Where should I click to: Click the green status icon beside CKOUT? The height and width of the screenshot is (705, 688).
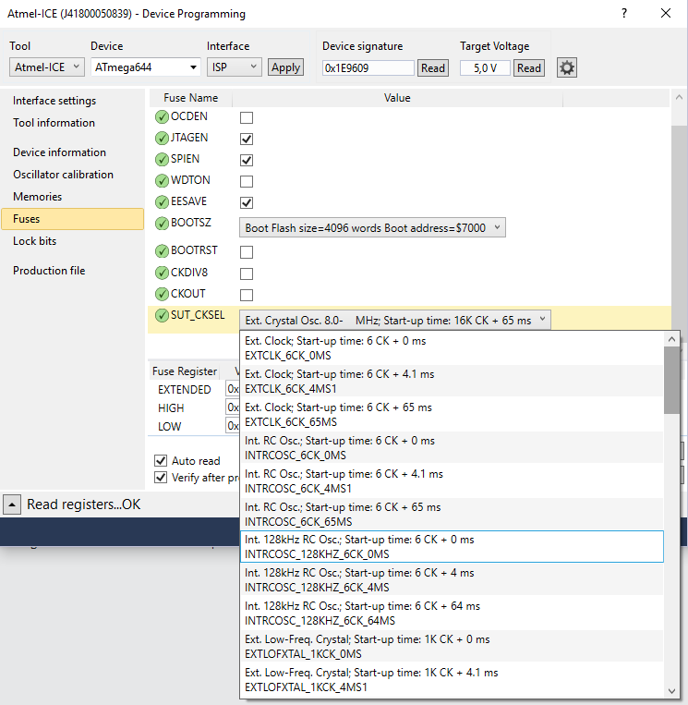point(162,294)
